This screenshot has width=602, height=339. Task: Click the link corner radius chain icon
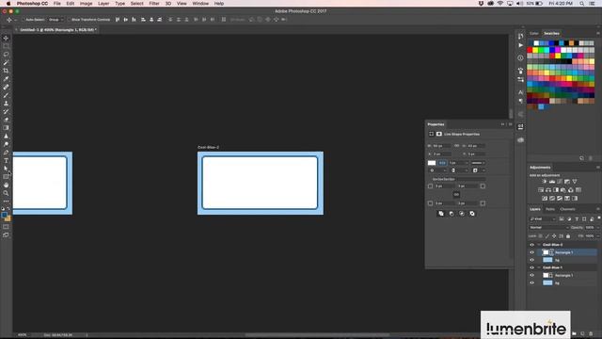tap(456, 195)
